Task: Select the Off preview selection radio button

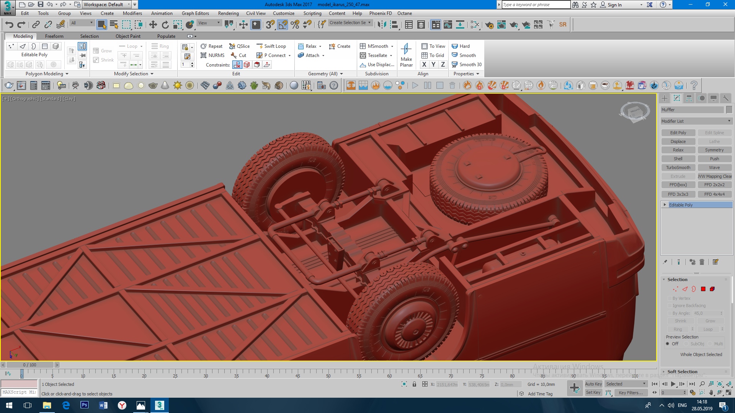Action: point(668,344)
